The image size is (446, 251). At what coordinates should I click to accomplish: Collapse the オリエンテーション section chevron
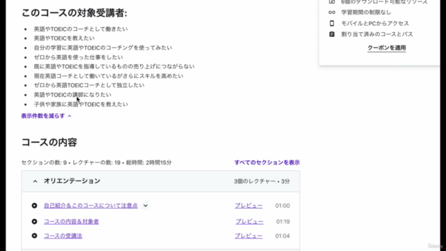[35, 181]
